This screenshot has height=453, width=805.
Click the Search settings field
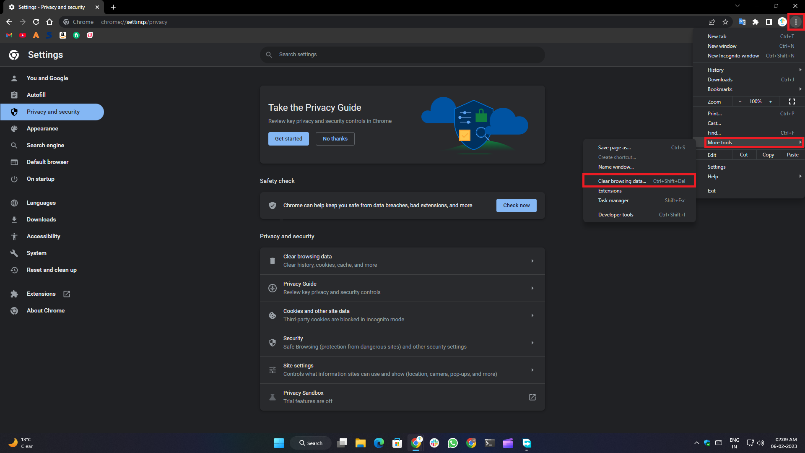[402, 55]
